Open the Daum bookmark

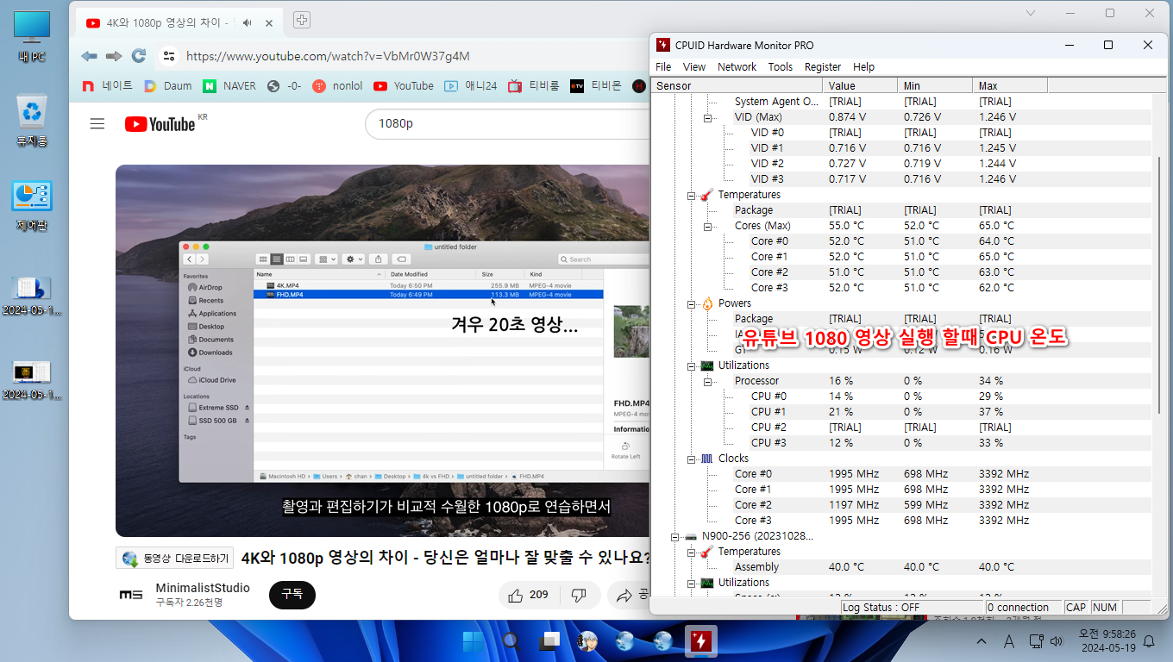click(167, 86)
